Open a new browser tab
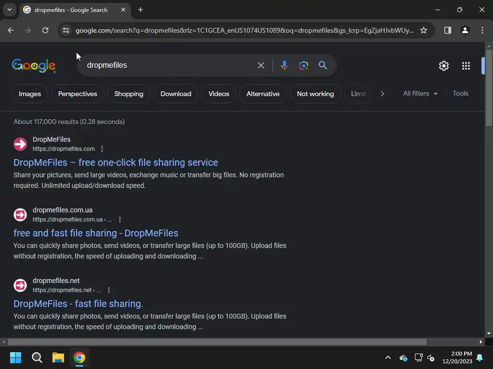The width and height of the screenshot is (493, 369). (x=141, y=10)
